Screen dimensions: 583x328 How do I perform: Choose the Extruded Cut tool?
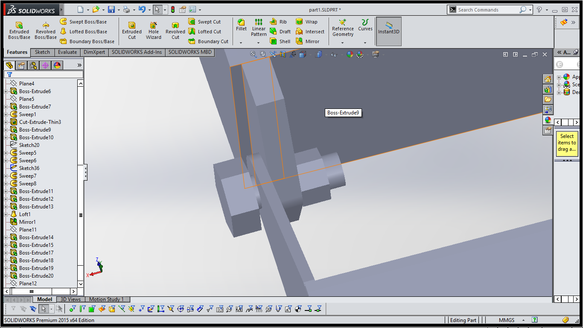pyautogui.click(x=132, y=30)
